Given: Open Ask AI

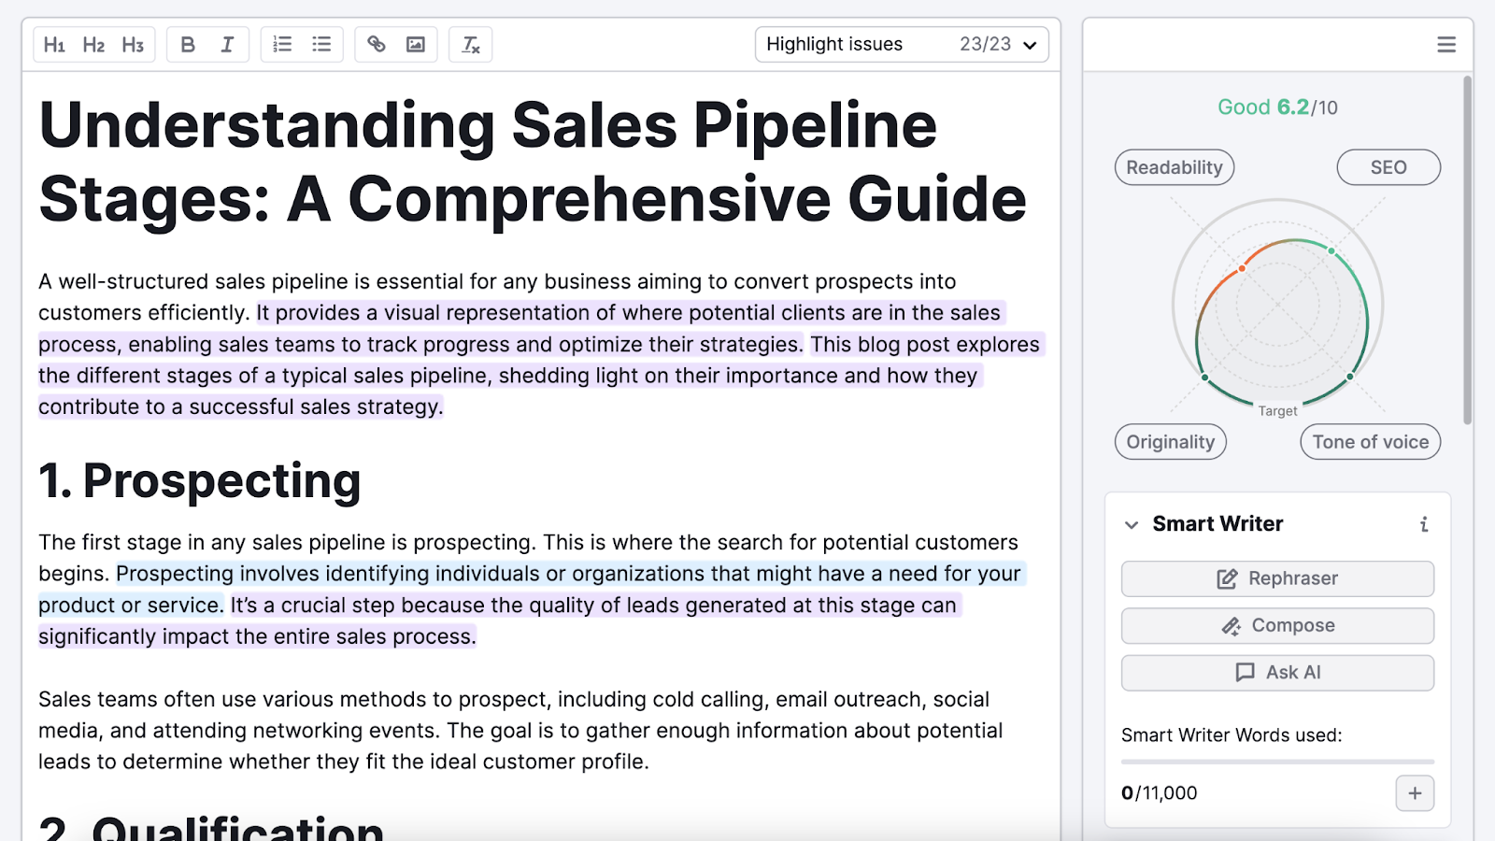Looking at the screenshot, I should 1276,672.
